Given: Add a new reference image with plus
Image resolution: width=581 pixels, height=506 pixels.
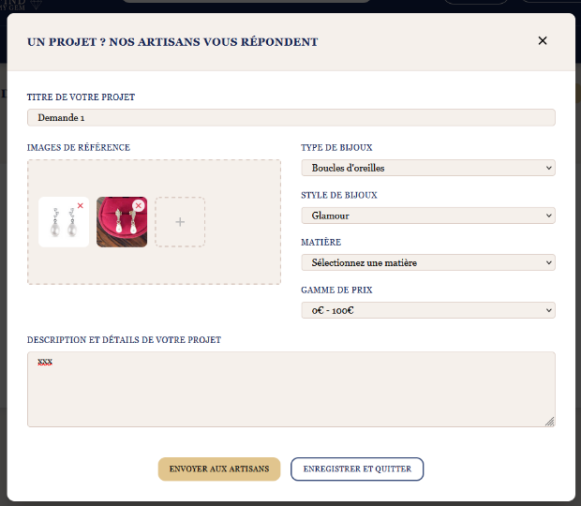Looking at the screenshot, I should [x=180, y=222].
